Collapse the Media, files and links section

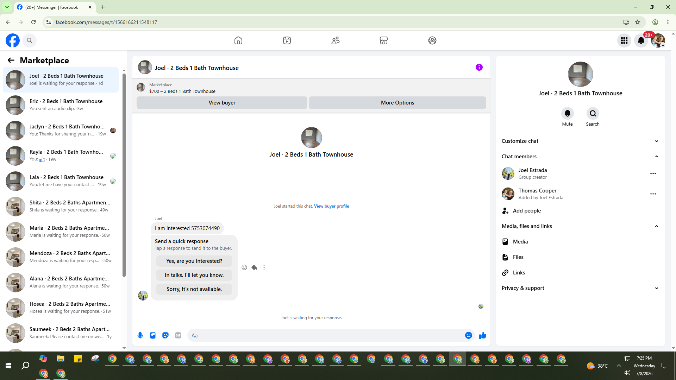[580, 226]
